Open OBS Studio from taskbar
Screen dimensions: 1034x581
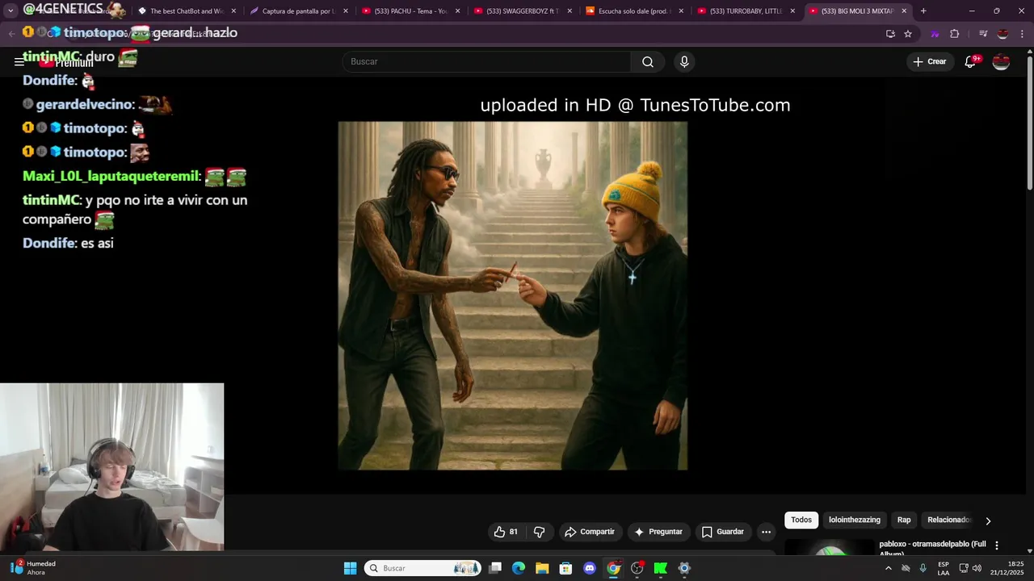click(x=637, y=568)
